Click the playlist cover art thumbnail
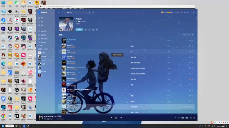229x128 pixels. tap(66, 24)
